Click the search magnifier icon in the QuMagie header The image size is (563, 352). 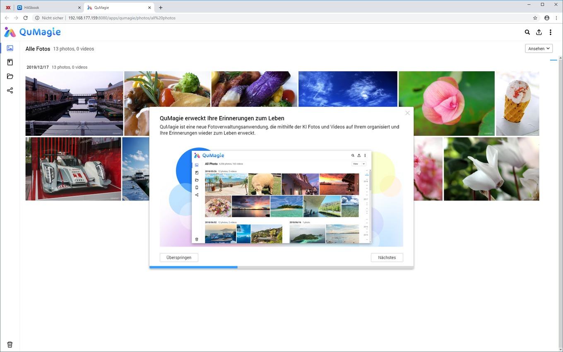(527, 32)
